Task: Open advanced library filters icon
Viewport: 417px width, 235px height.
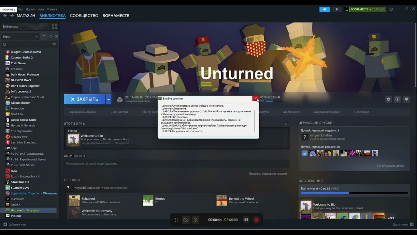Action: pos(54,45)
